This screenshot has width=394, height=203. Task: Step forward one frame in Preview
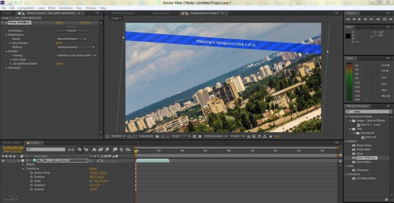(x=365, y=19)
